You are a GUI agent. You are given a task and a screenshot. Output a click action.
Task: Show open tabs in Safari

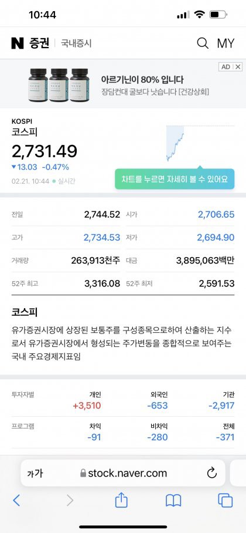tap(225, 500)
